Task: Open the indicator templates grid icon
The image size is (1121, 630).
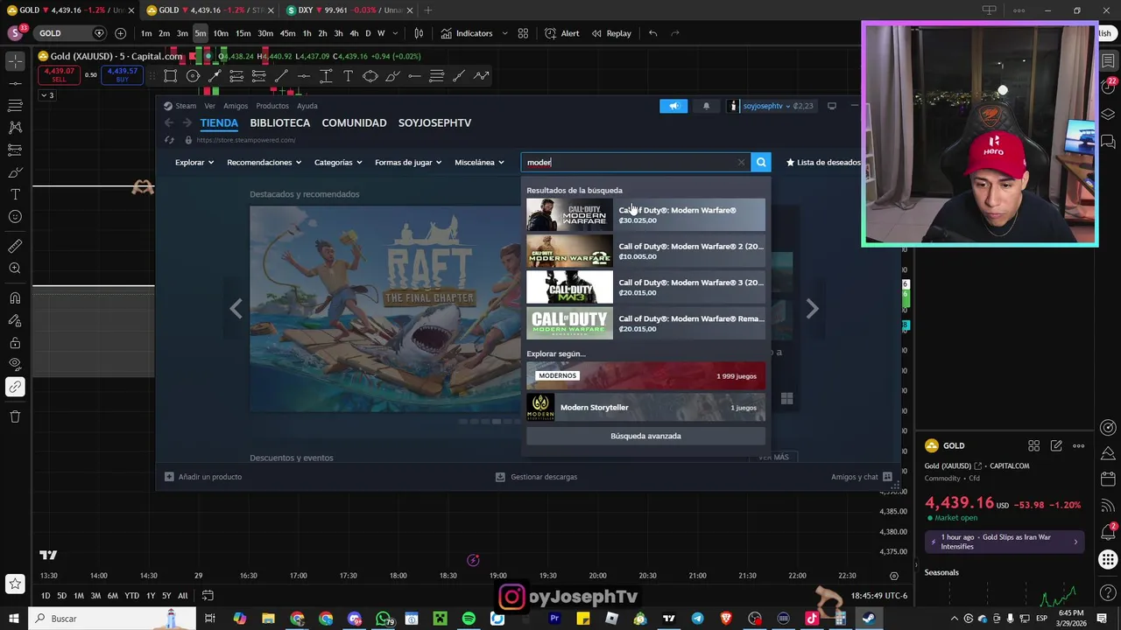Action: pos(523,33)
